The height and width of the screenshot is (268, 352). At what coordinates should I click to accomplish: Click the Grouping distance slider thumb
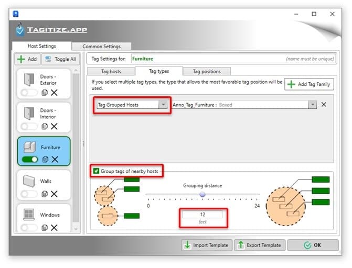[202, 195]
